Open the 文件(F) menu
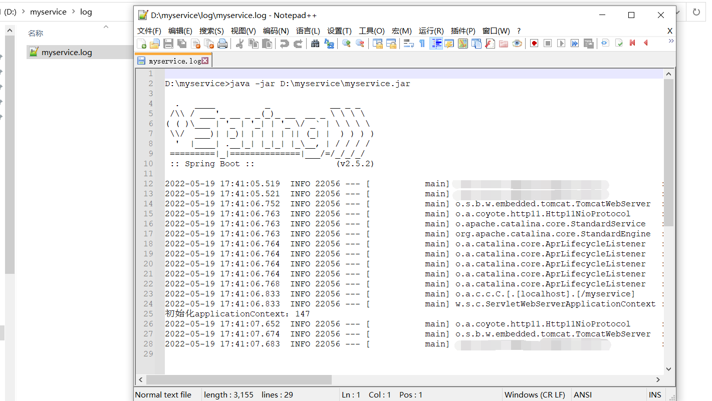 (x=149, y=31)
